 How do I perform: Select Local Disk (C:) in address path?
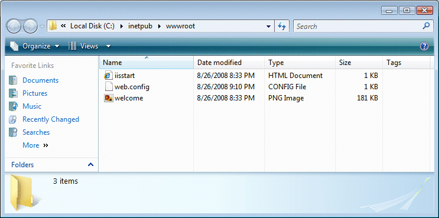[x=92, y=27]
